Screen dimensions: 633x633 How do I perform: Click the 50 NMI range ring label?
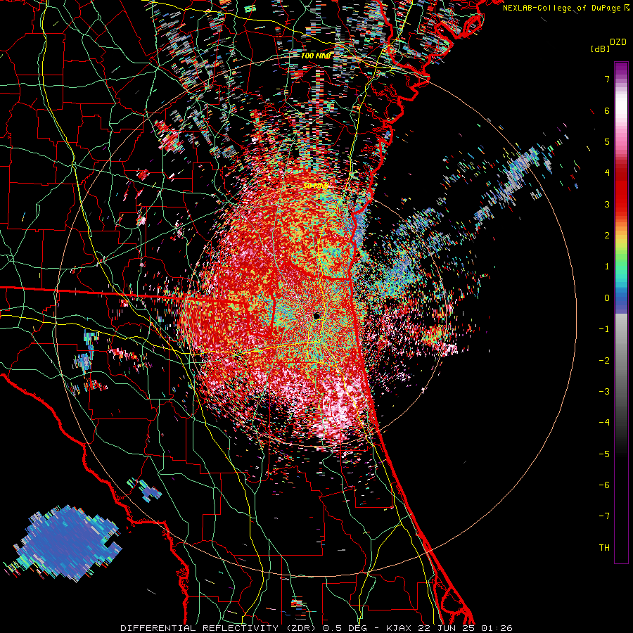point(315,186)
